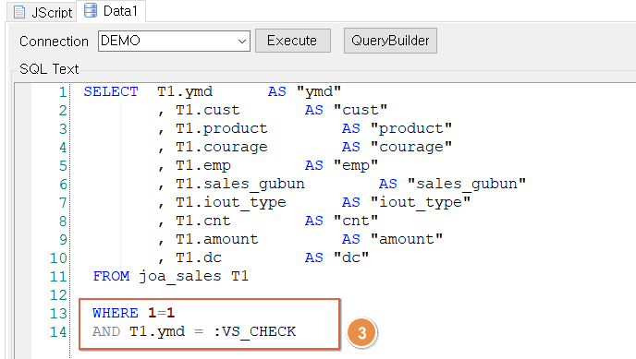Image resolution: width=636 pixels, height=359 pixels.
Task: Click the "iout_type" alias on line 7
Action: 421,202
